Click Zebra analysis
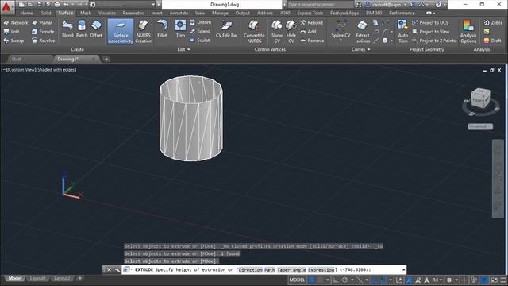Viewport: 508px width, 286px height. click(x=493, y=23)
